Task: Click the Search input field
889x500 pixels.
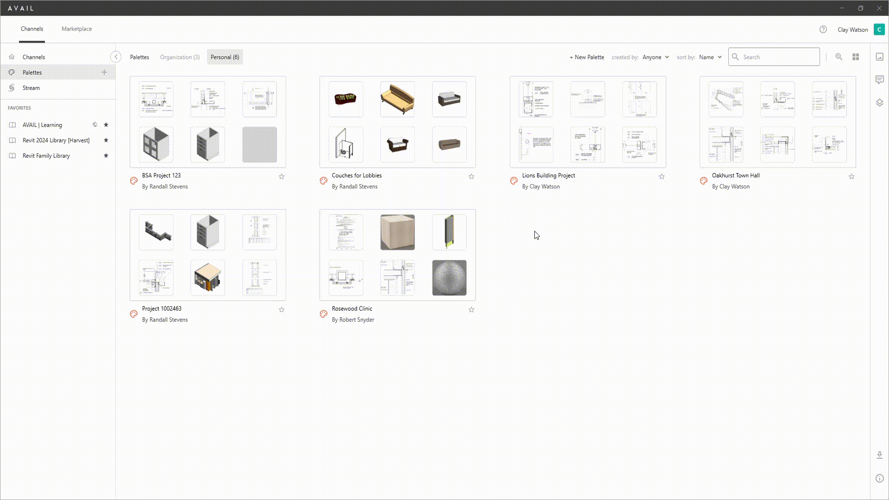Action: 778,57
